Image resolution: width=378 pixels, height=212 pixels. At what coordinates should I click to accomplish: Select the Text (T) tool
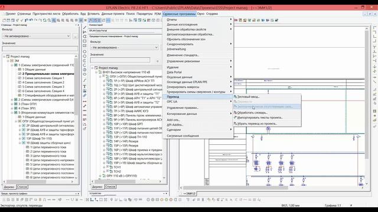point(84,87)
